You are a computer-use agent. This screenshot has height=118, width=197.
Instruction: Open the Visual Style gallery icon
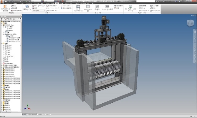(27, 7)
